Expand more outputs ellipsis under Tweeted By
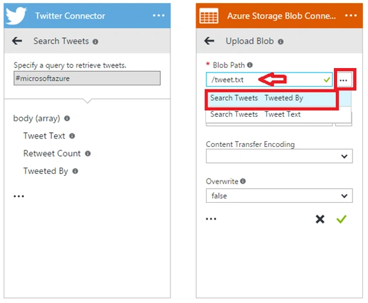 point(19,196)
